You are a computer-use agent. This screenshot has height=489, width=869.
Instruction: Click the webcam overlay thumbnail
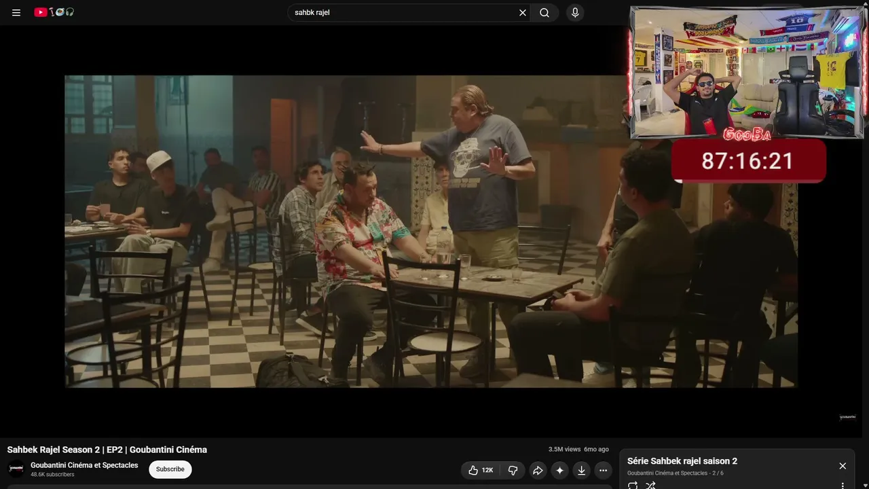click(x=747, y=73)
